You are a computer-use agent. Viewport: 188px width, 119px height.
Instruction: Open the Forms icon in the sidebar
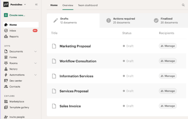(6, 57)
